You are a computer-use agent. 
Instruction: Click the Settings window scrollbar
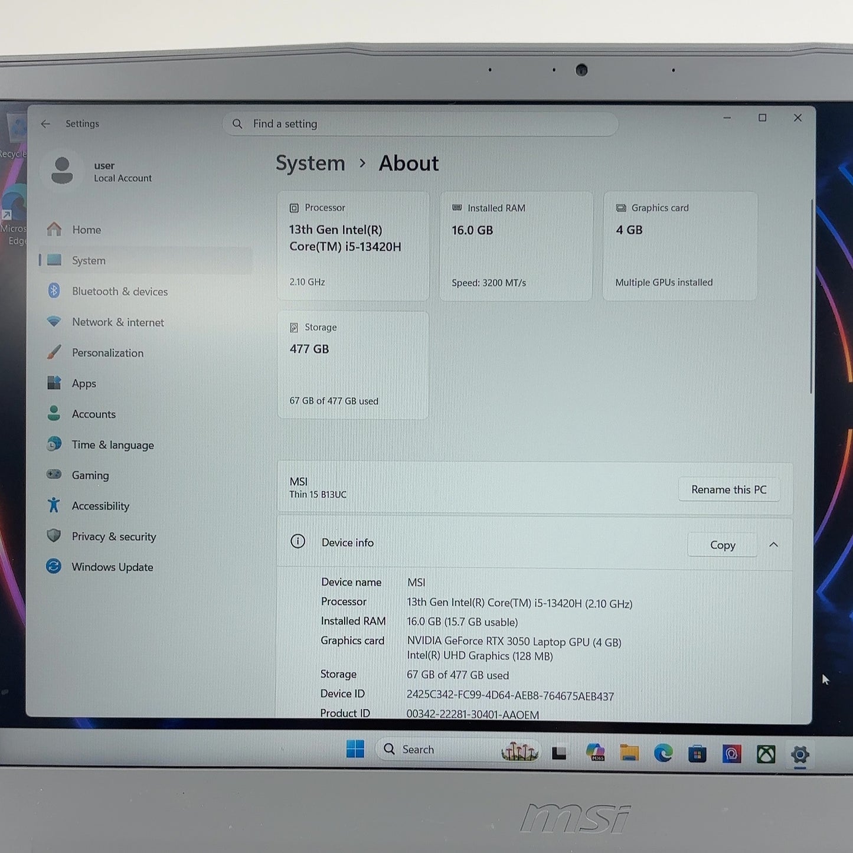(x=812, y=296)
